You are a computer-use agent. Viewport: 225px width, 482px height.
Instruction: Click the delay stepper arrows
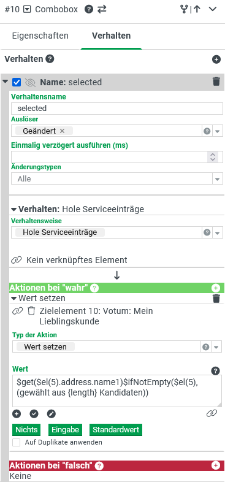coord(213,157)
